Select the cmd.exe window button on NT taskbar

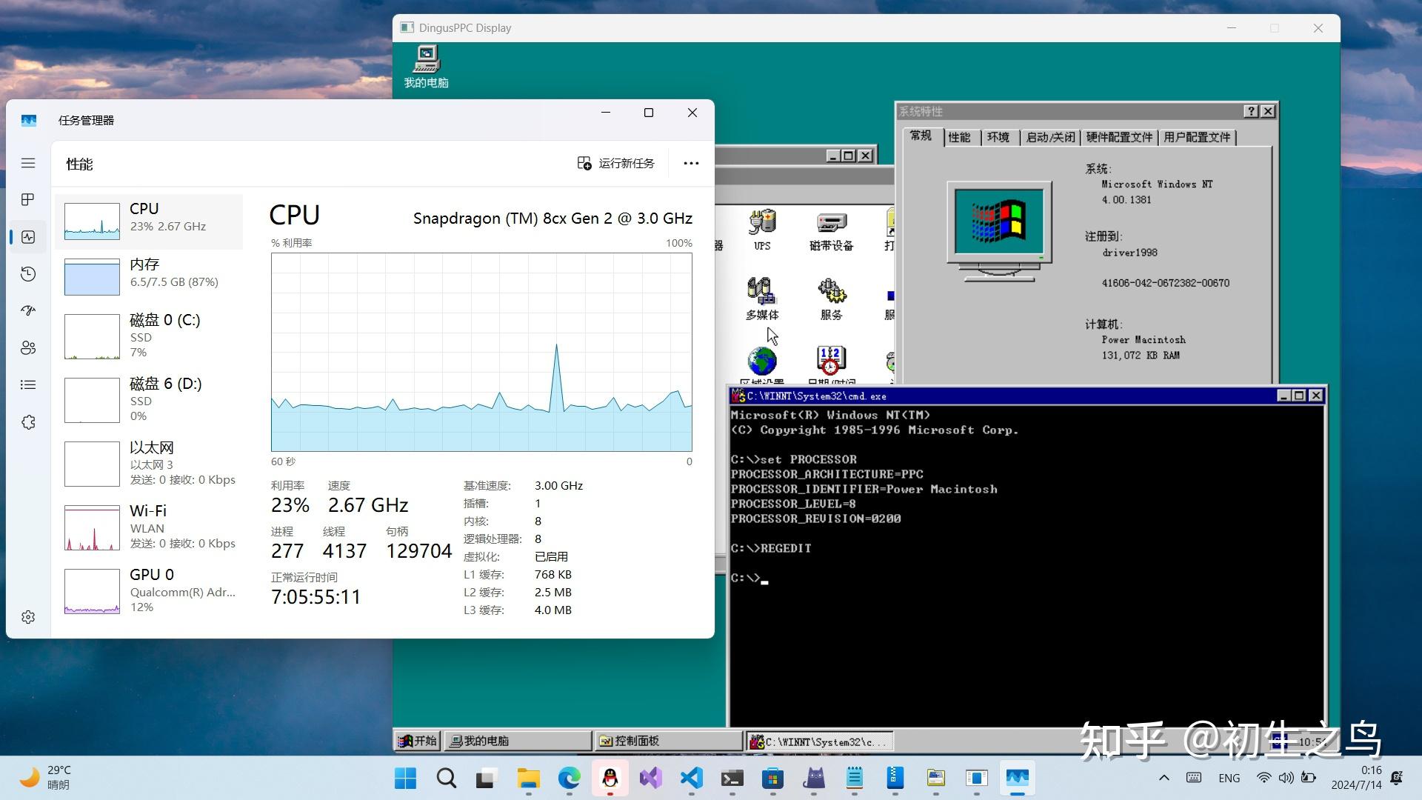coord(818,741)
